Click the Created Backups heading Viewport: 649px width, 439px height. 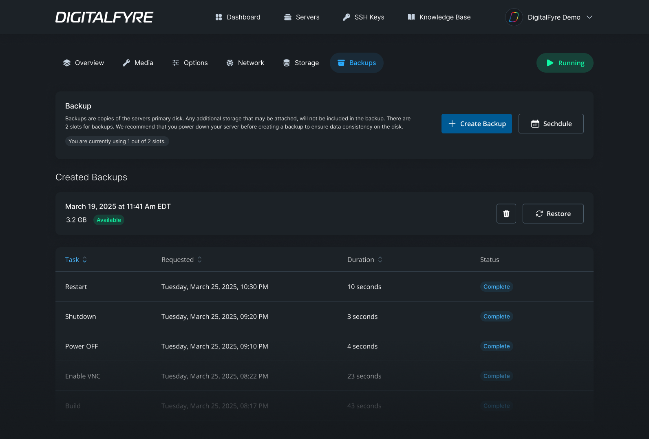point(91,177)
